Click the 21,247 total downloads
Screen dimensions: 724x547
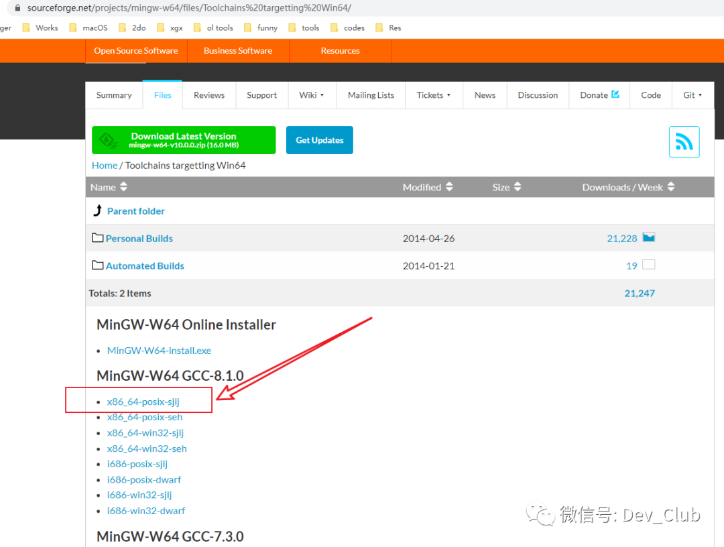640,293
